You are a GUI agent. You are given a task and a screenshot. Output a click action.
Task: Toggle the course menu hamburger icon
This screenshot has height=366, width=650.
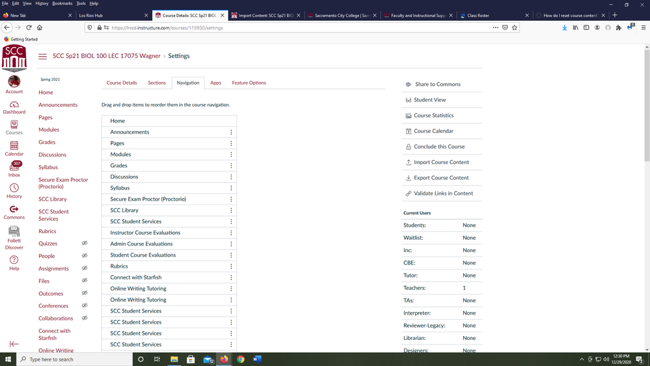[x=43, y=56]
